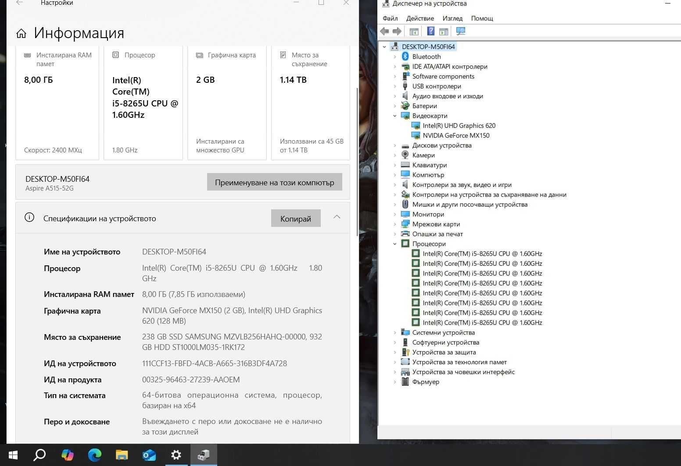Click the Back arrow in Device Manager toolbar

(x=385, y=31)
